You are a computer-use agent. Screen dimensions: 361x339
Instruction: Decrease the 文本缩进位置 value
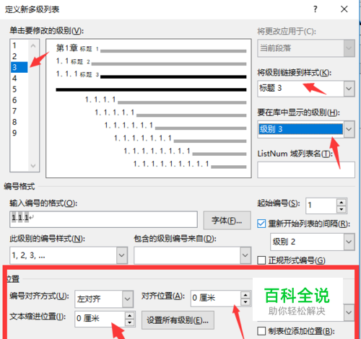click(130, 322)
